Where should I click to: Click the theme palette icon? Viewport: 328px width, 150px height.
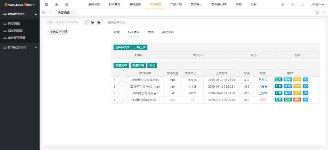[283, 5]
